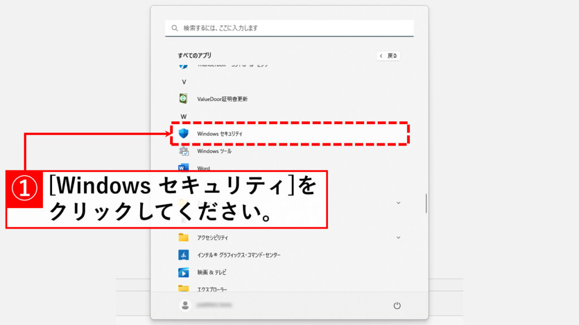Open Windows セキュリティ shield icon
This screenshot has height=325, width=579.
(184, 134)
